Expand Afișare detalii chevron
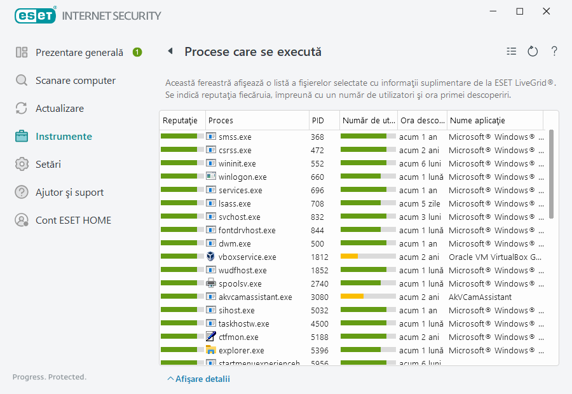 click(170, 379)
